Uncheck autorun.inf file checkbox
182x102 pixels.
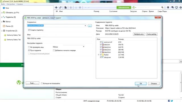pos(101,42)
